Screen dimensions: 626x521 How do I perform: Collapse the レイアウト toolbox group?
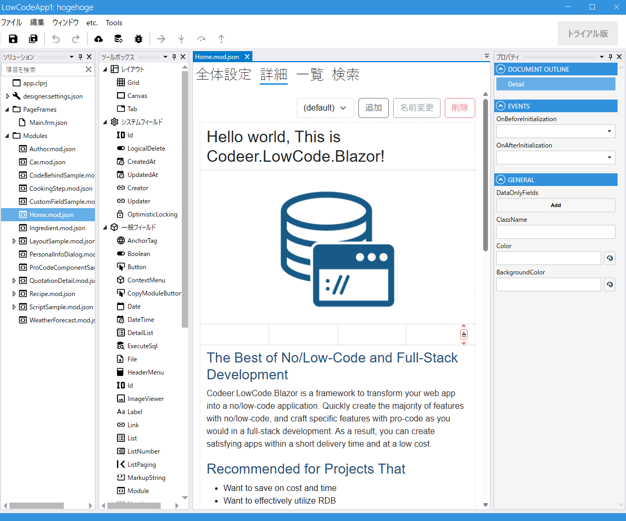tap(105, 70)
